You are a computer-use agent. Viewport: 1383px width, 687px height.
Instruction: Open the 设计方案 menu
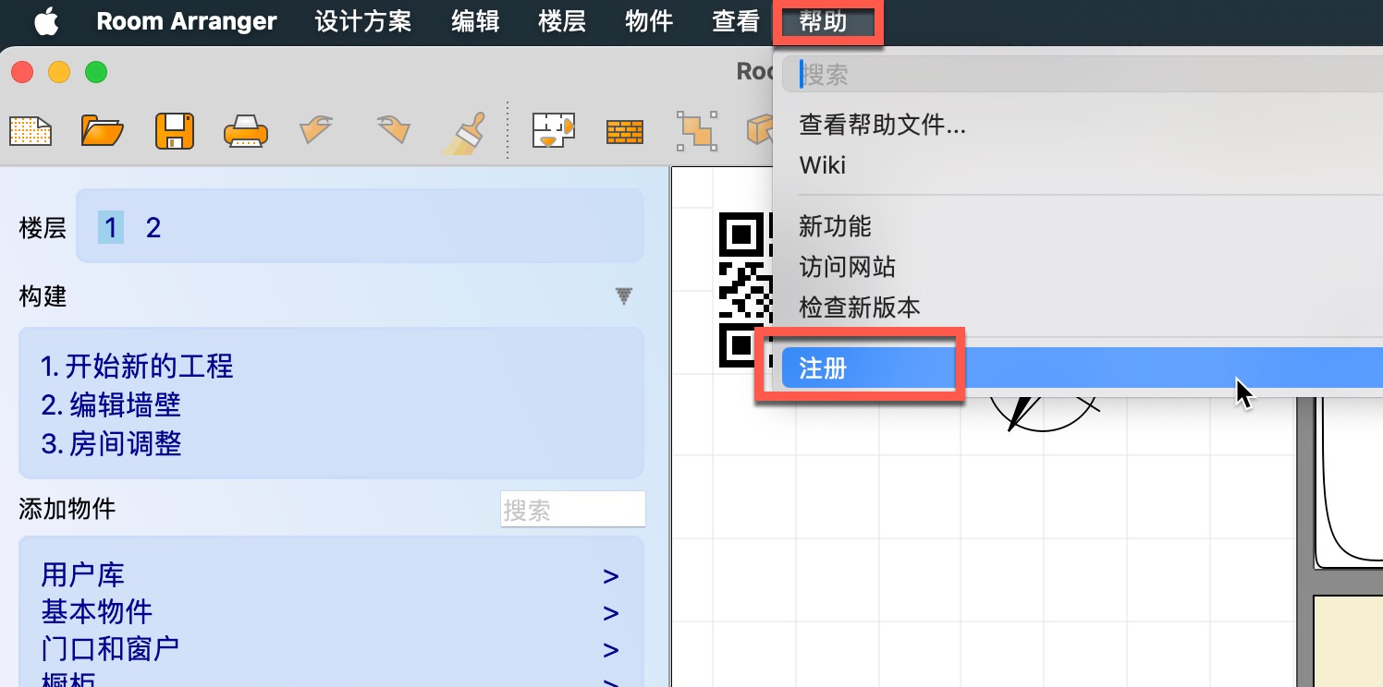click(x=362, y=22)
